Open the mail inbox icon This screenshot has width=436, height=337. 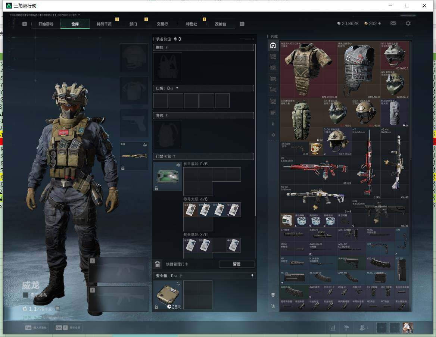click(393, 24)
